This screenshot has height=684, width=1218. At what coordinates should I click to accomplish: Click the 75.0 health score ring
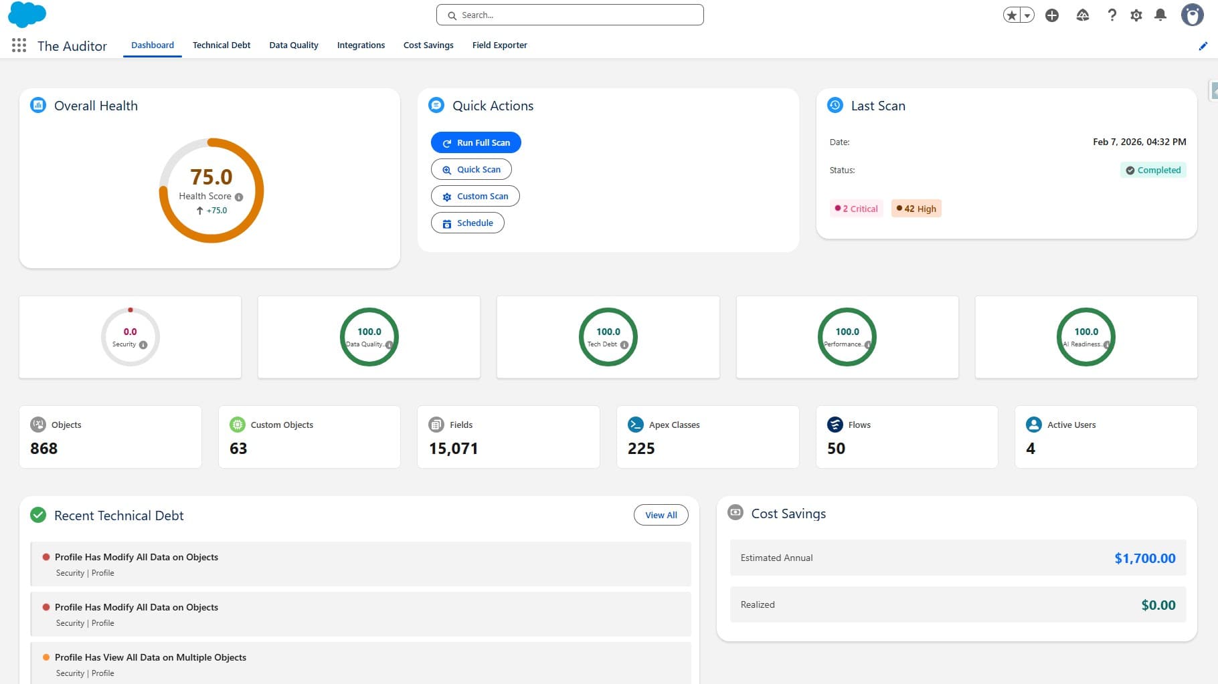tap(211, 191)
